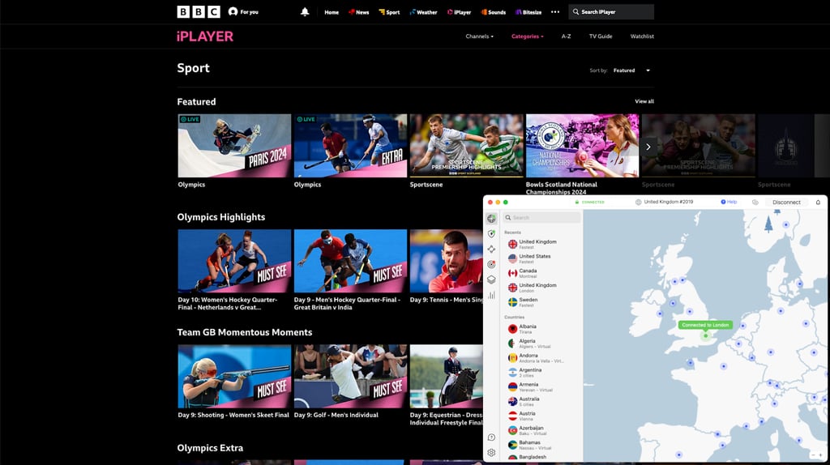Viewport: 830px width, 465px height.
Task: Open Sportscene Premiership Highlights thumbnail
Action: pos(466,146)
